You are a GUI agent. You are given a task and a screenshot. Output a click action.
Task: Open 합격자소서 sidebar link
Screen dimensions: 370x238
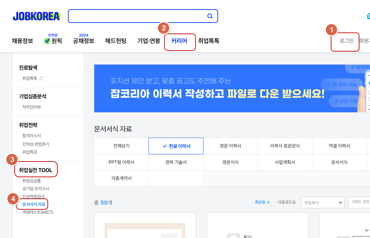(32, 136)
